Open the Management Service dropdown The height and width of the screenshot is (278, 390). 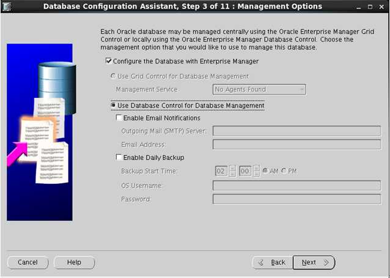pyautogui.click(x=259, y=90)
